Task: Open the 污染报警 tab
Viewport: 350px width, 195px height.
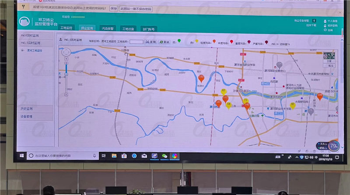Action: (x=107, y=28)
